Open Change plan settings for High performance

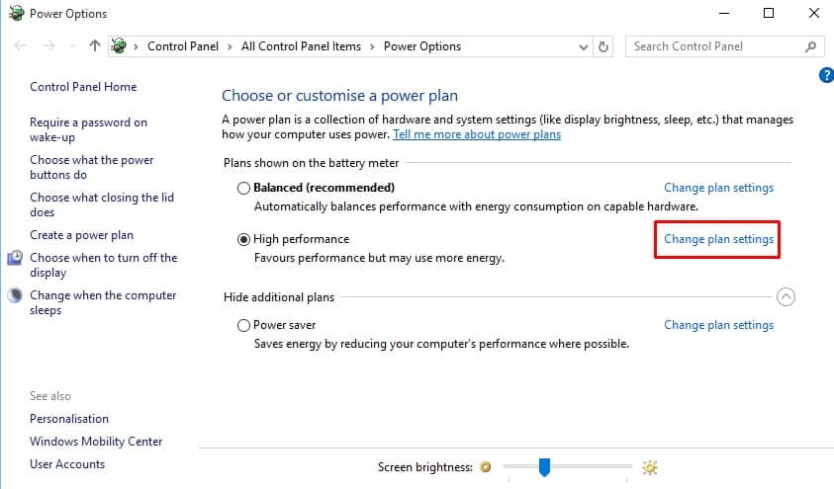tap(718, 239)
